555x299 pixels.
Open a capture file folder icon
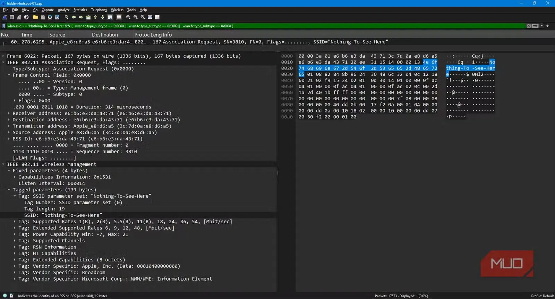[35, 17]
